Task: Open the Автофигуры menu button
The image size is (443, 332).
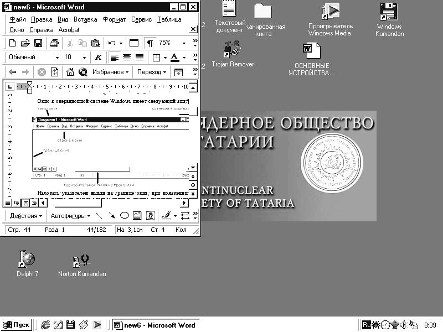Action: click(x=70, y=216)
